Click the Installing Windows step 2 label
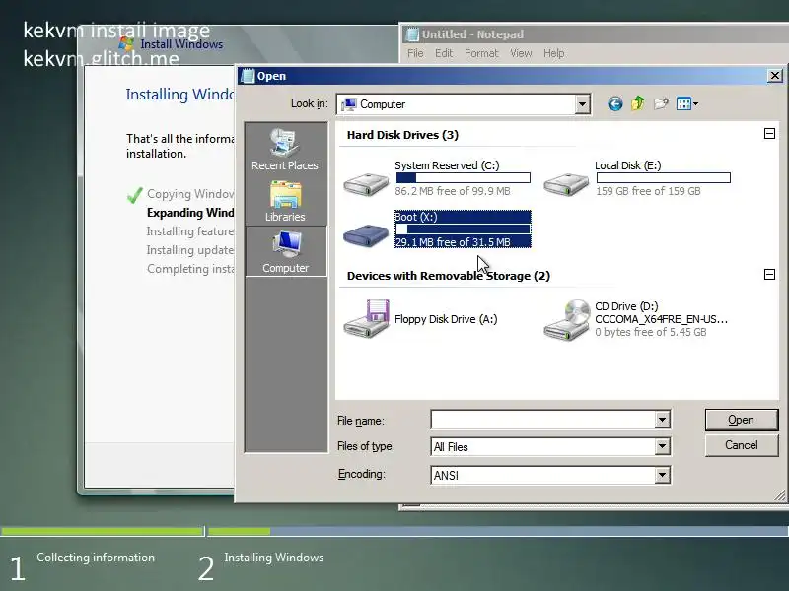This screenshot has height=591, width=789. (274, 558)
